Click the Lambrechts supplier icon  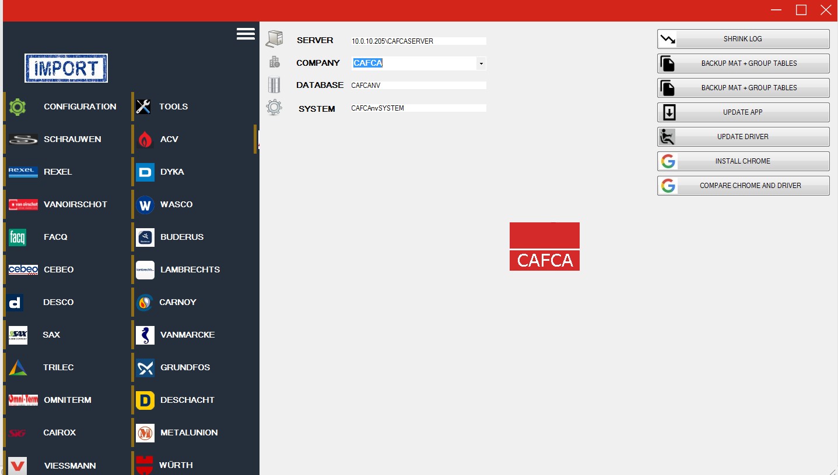145,270
